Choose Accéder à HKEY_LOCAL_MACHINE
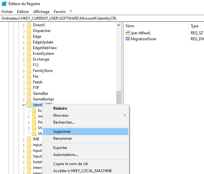 pyautogui.click(x=86, y=171)
